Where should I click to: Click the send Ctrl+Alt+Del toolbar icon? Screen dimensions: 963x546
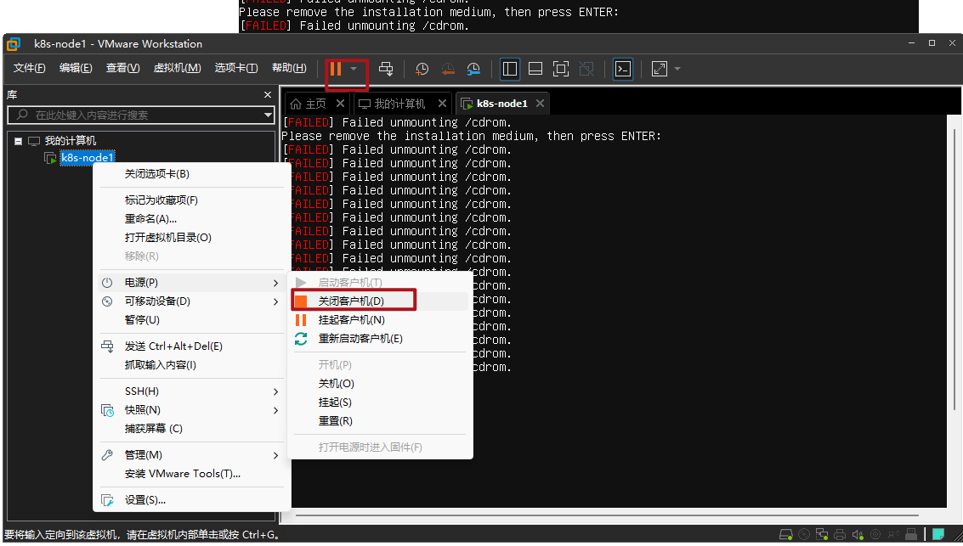tap(386, 69)
